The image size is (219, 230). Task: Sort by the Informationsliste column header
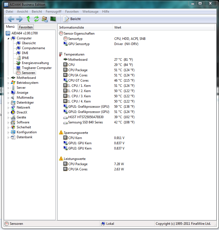(x=85, y=27)
